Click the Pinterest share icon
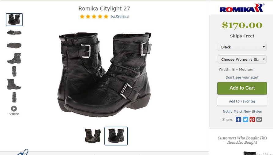This screenshot has height=155, width=273. pos(252,119)
